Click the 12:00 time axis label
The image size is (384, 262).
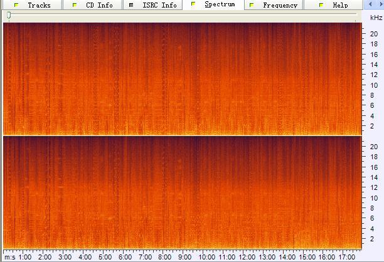point(247,257)
